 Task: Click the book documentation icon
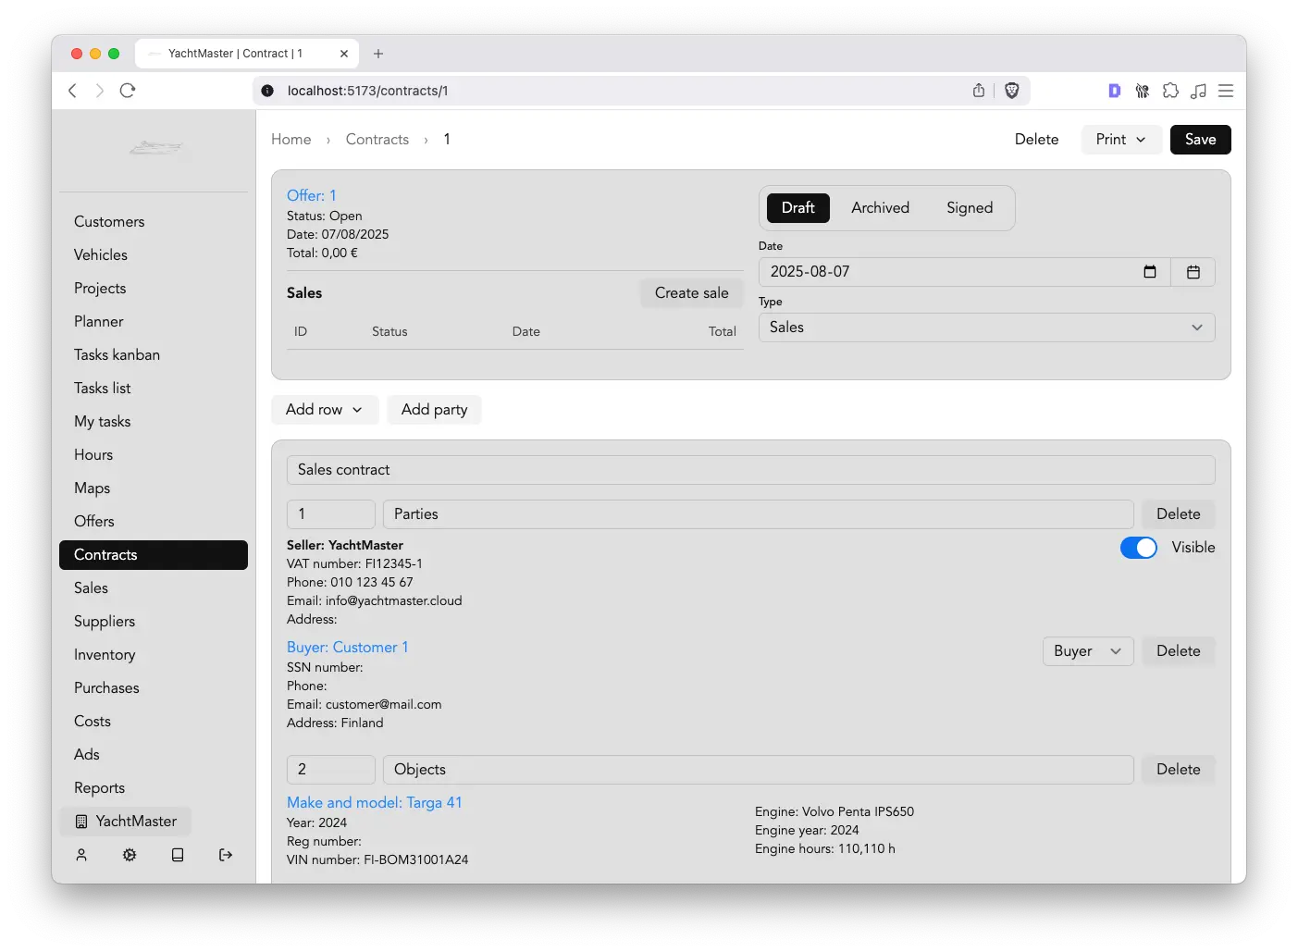178,855
